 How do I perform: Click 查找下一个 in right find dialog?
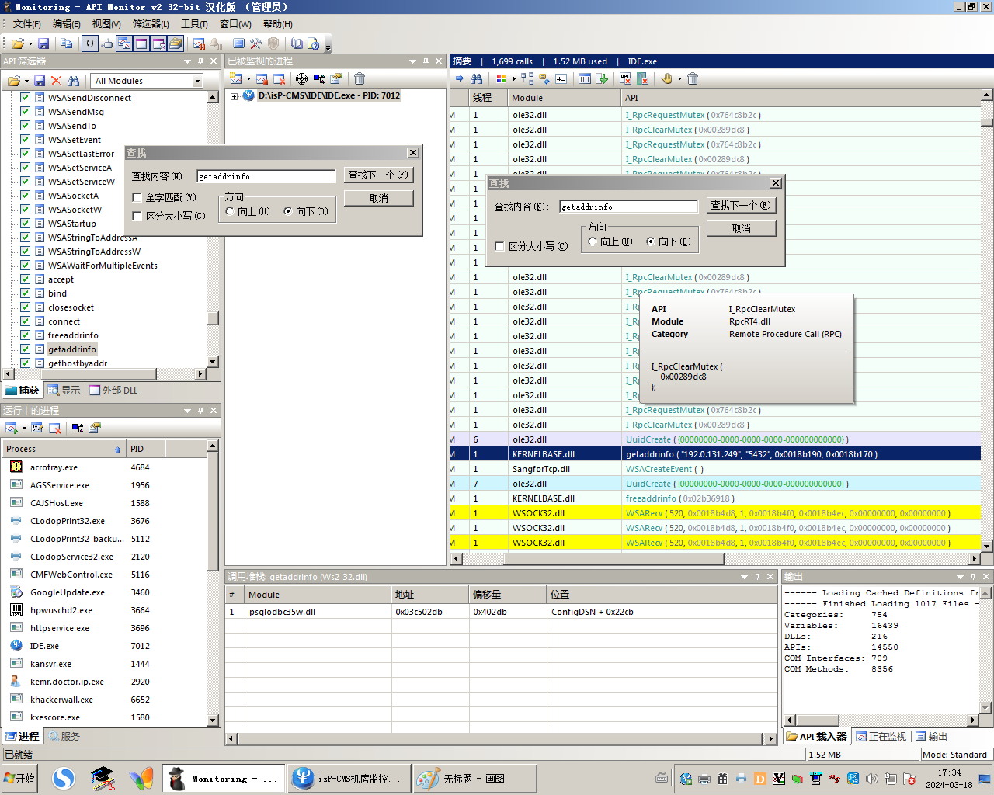pyautogui.click(x=741, y=205)
